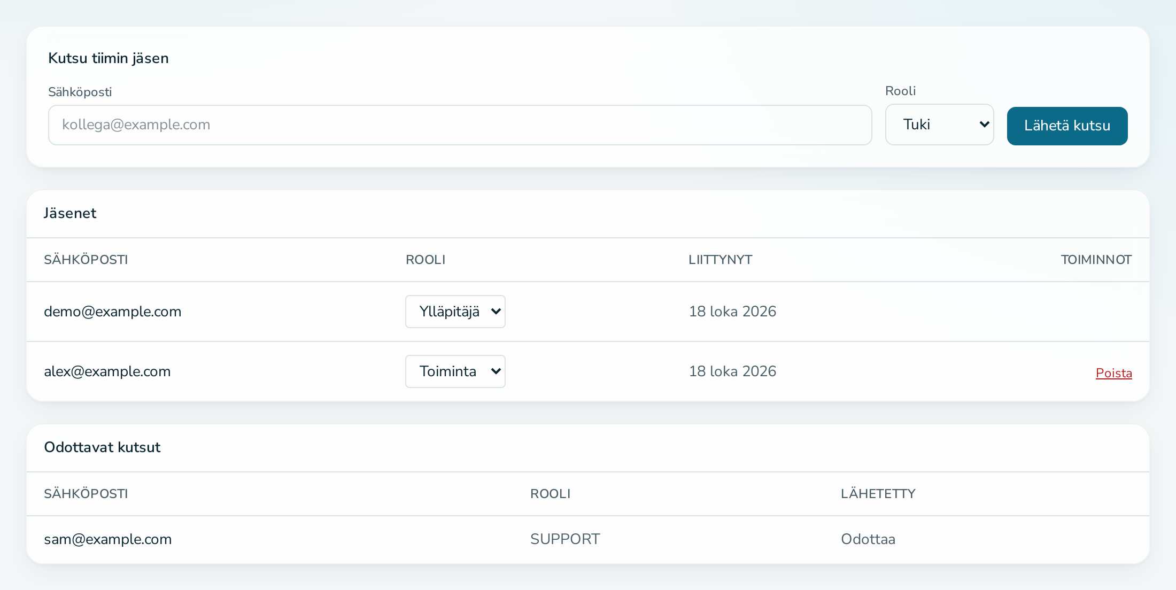Click the Sähköposti email input field
Screen dimensions: 1176x590
coord(460,125)
